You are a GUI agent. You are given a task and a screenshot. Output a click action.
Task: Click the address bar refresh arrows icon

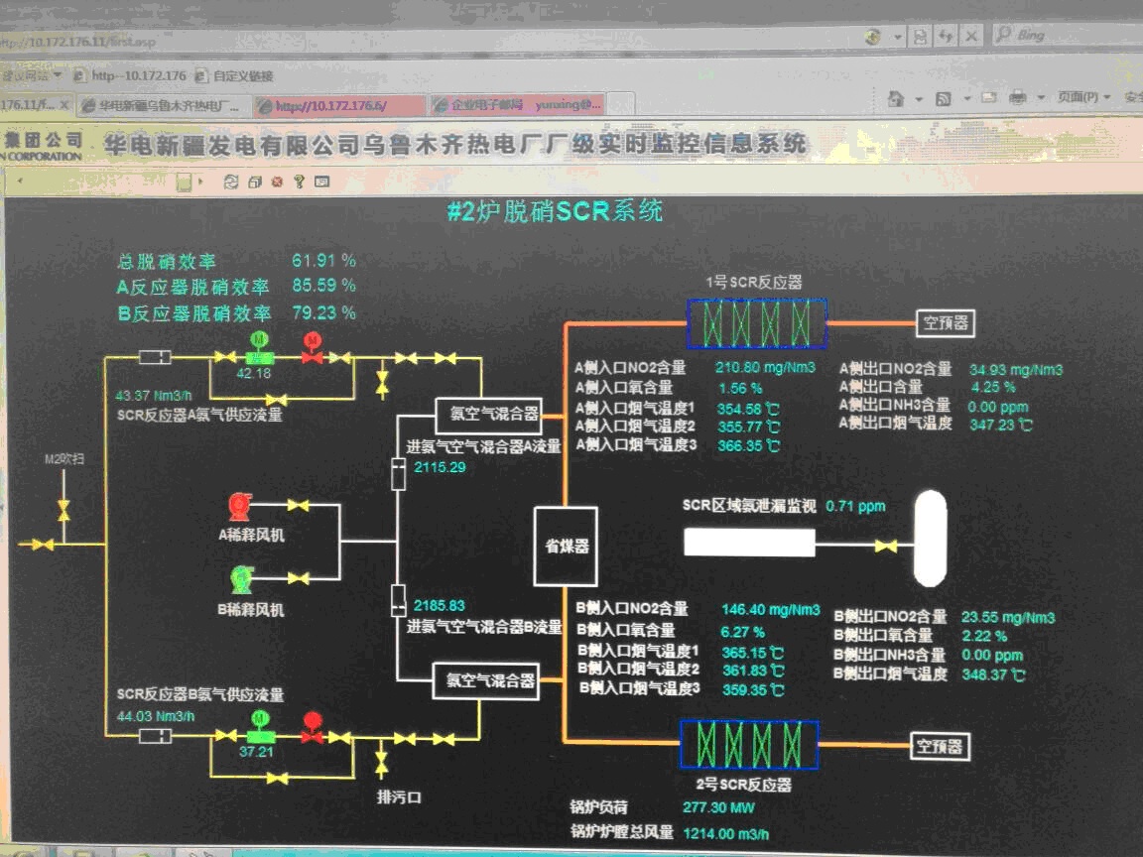[x=946, y=36]
